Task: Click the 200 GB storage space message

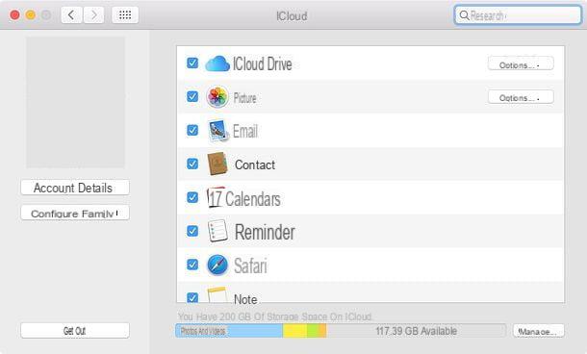Action: 275,316
